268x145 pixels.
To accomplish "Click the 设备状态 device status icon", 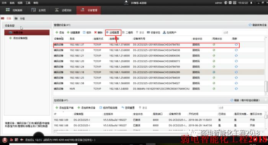I will point(149,32).
